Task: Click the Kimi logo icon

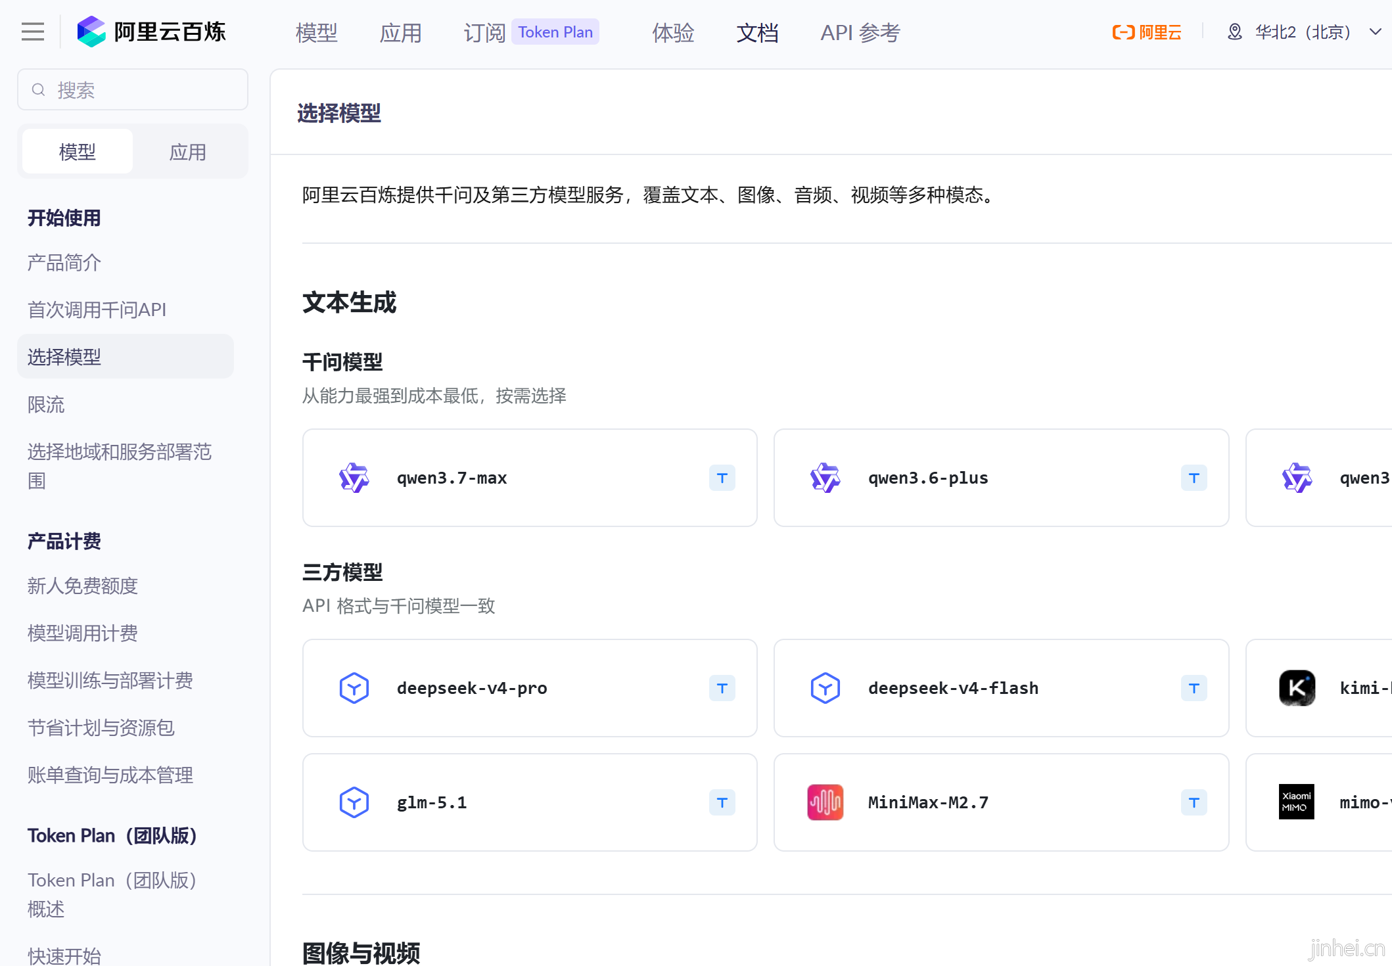Action: [1297, 688]
